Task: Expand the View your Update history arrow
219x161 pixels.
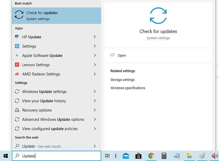Action: [x=95, y=101]
